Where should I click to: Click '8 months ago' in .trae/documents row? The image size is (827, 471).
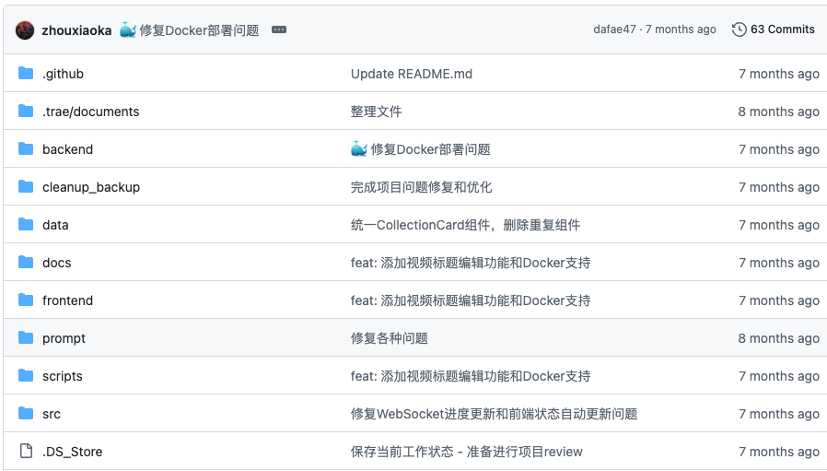coord(778,112)
